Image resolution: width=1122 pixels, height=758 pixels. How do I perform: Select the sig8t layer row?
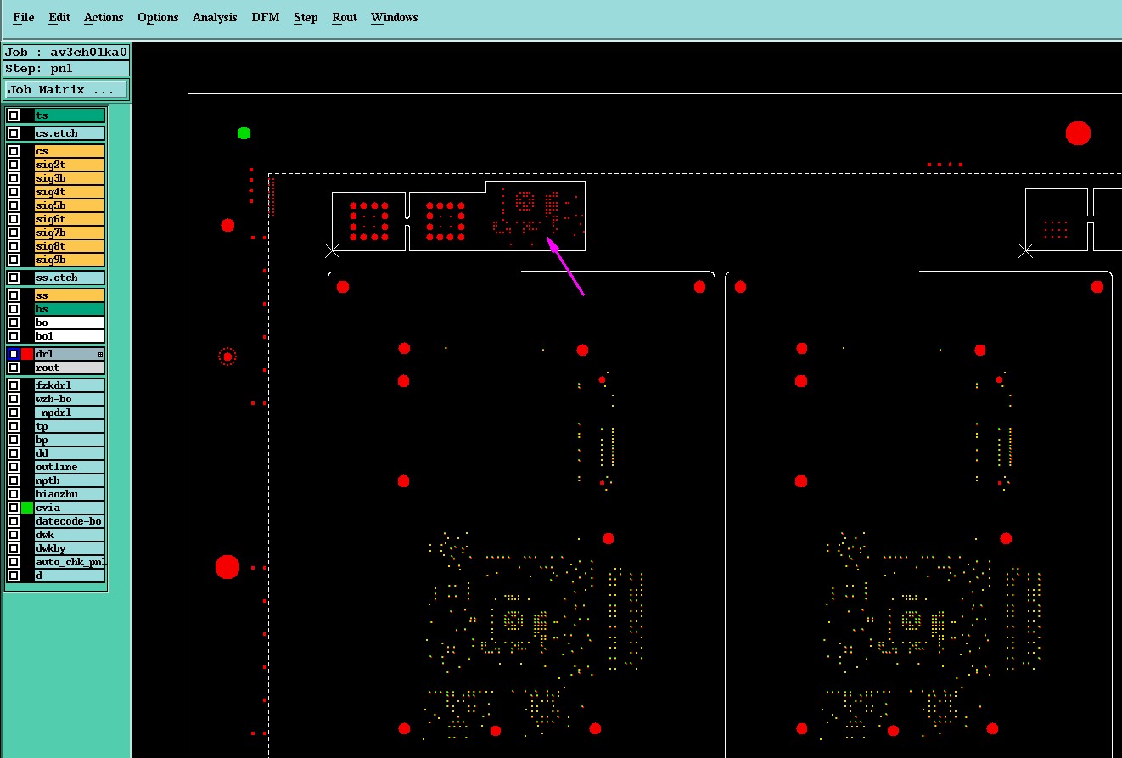(70, 246)
